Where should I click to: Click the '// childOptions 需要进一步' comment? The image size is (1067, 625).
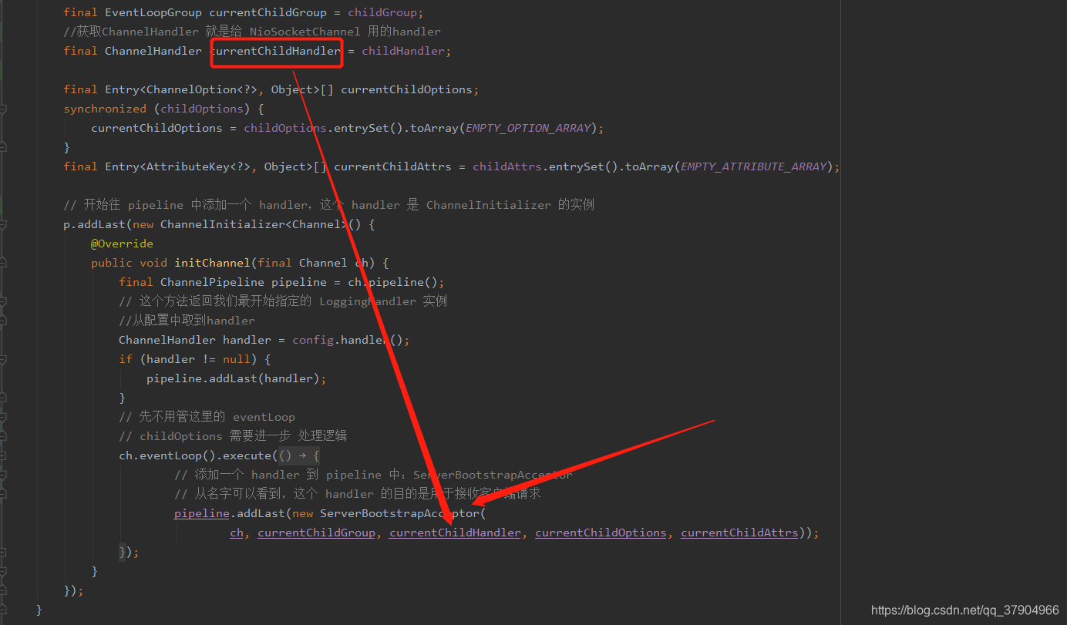pyautogui.click(x=233, y=436)
